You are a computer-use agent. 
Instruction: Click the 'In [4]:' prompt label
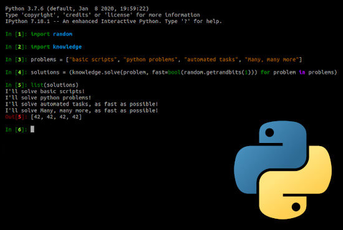point(16,72)
